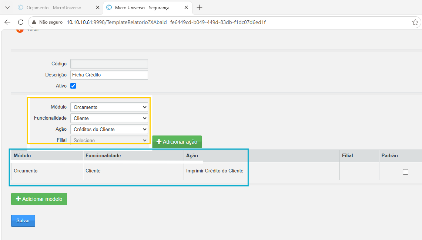Click the Descrição input field
The width and height of the screenshot is (422, 240).
click(109, 75)
